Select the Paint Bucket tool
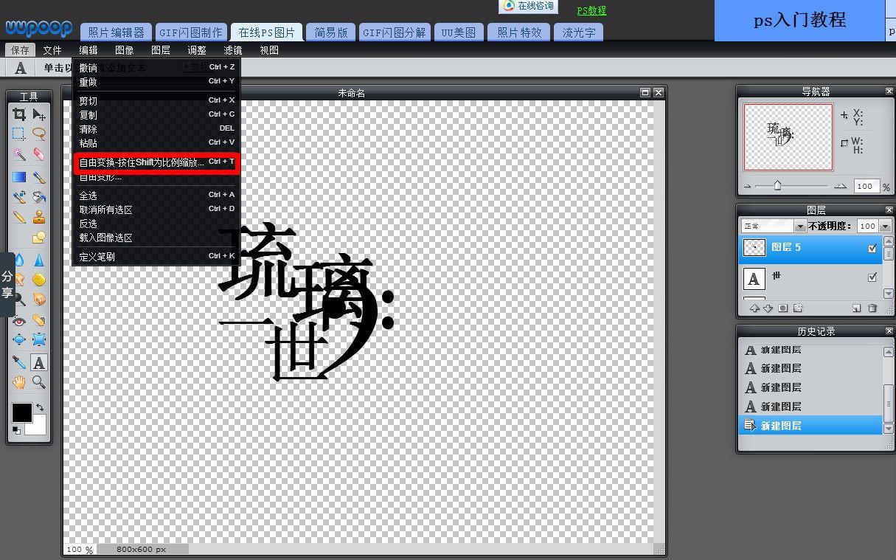896x560 pixels. [41, 198]
